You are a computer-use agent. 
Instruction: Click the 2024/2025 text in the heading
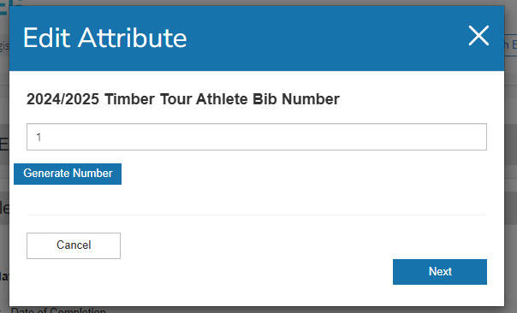62,99
